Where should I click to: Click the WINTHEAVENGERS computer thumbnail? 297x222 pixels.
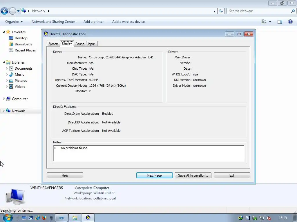click(15, 196)
